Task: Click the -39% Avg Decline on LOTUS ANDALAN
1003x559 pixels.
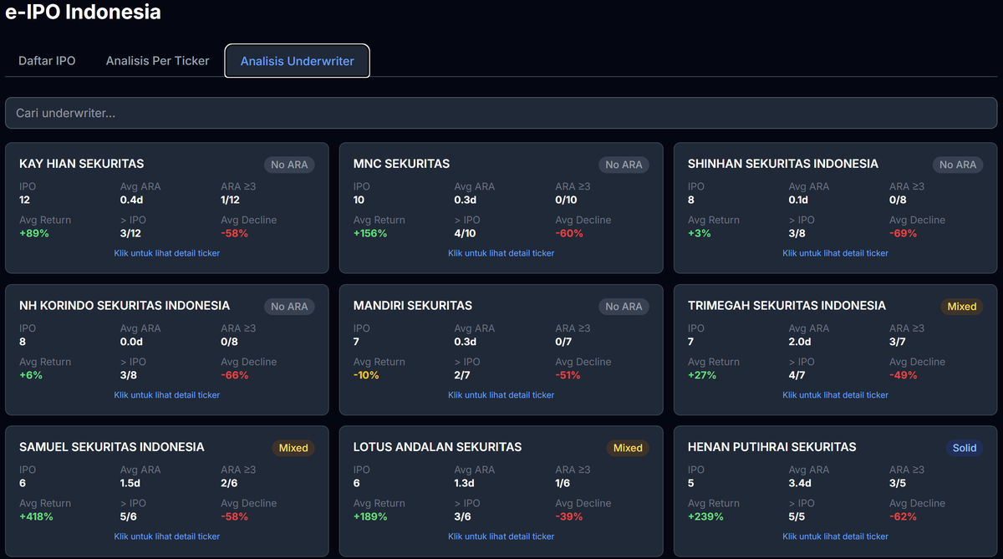Action: click(x=569, y=516)
